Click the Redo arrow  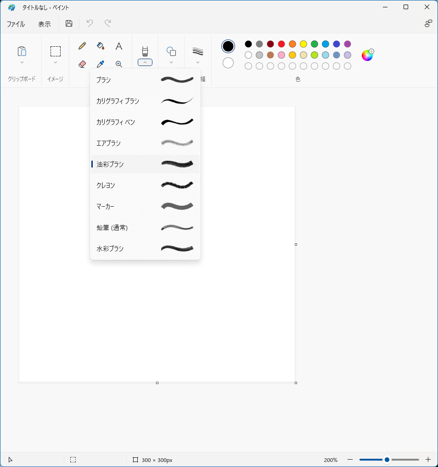[108, 23]
